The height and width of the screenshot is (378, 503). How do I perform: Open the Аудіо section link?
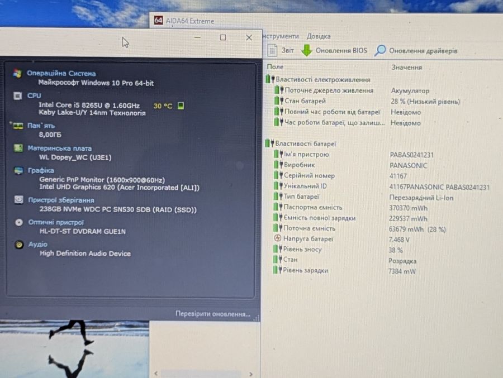(38, 245)
